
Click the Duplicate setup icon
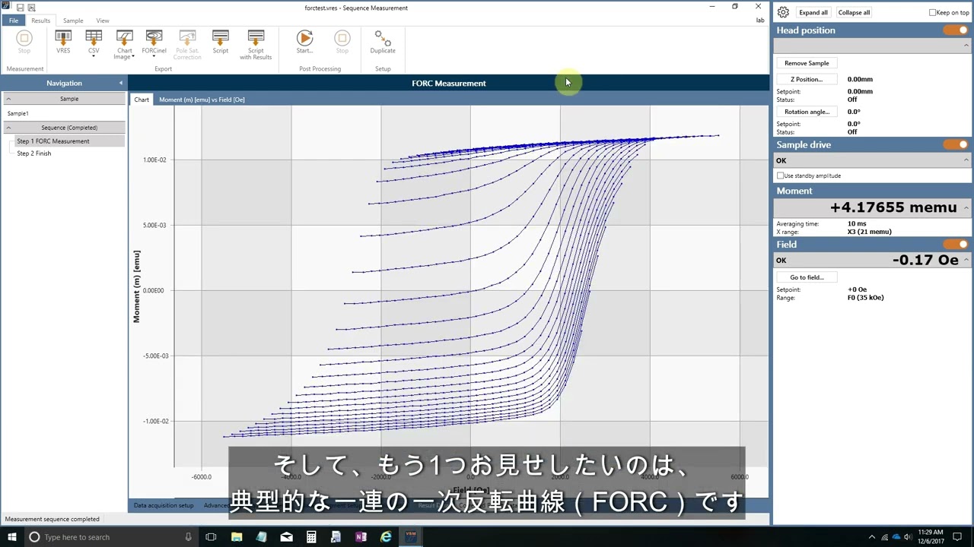click(383, 42)
